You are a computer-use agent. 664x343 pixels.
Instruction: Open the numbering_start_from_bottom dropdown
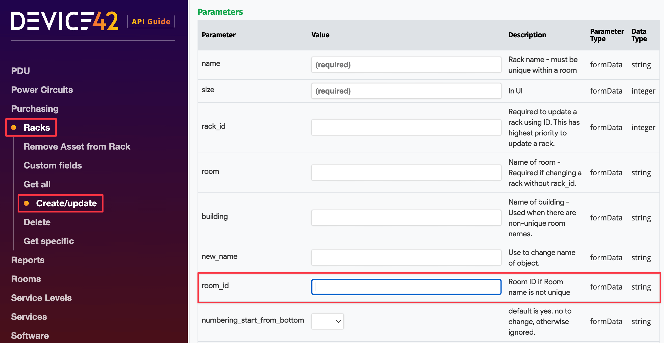(x=327, y=321)
